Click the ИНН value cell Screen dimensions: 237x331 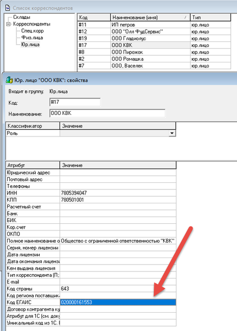pos(118,193)
